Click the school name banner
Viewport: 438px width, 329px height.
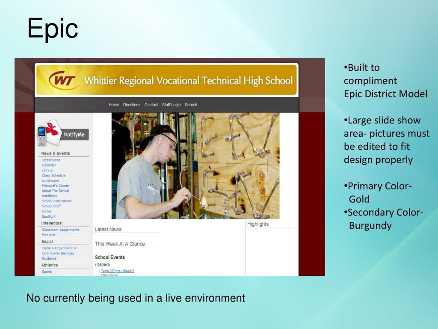[166, 80]
